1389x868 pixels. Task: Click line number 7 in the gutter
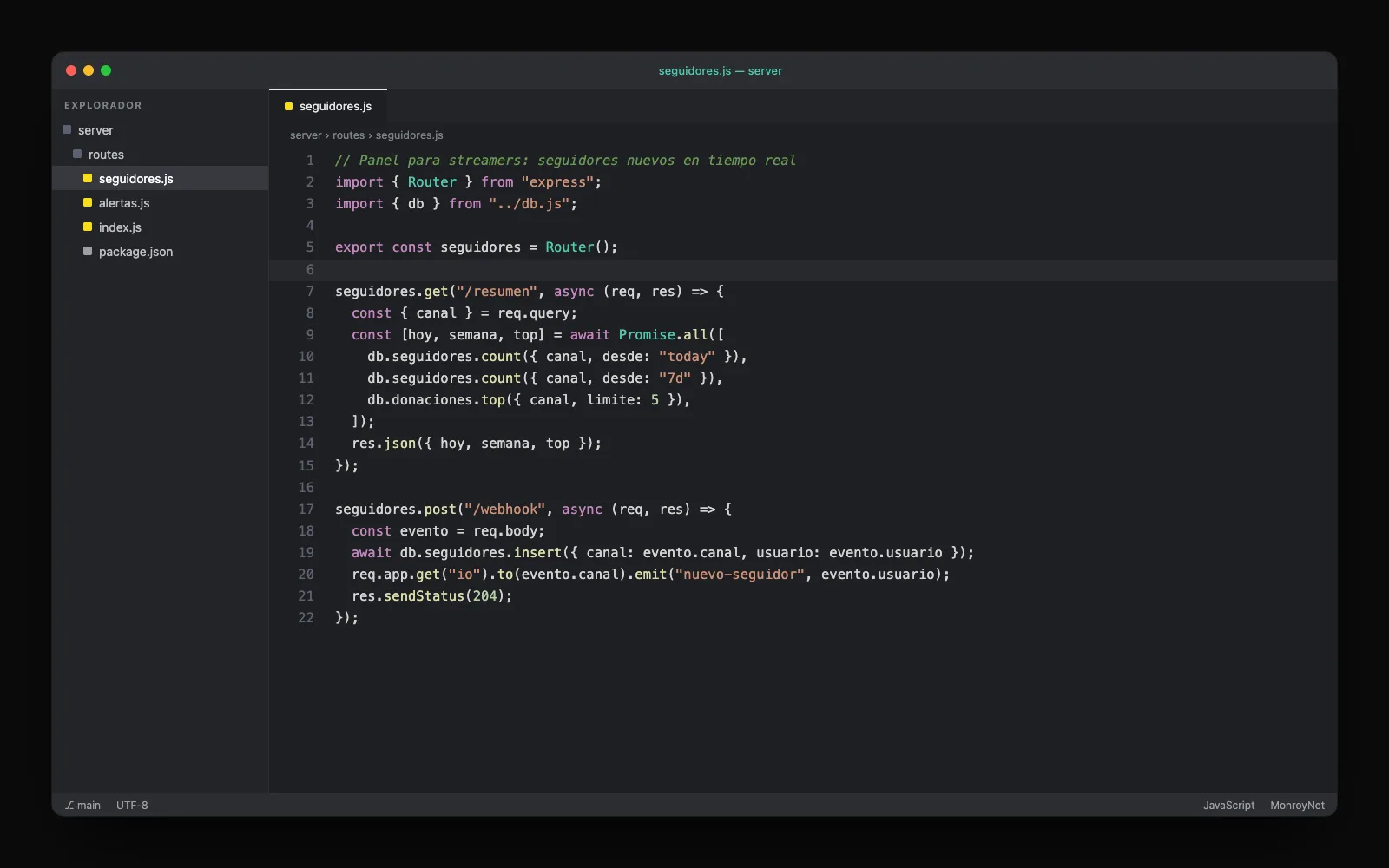pyautogui.click(x=310, y=292)
